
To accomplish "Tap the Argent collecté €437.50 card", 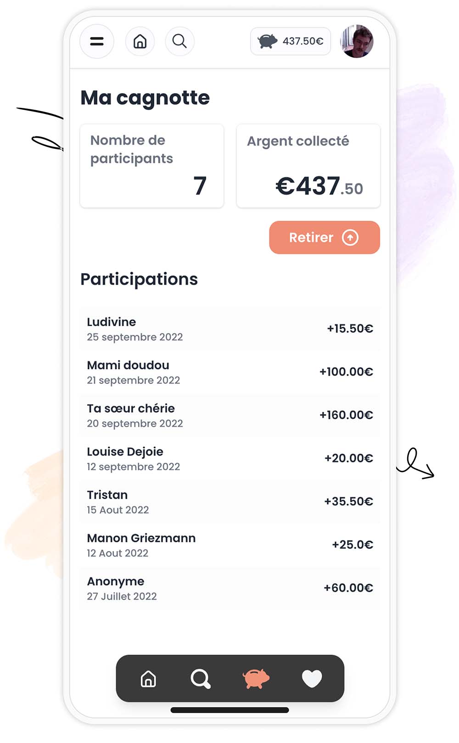I will click(x=308, y=166).
